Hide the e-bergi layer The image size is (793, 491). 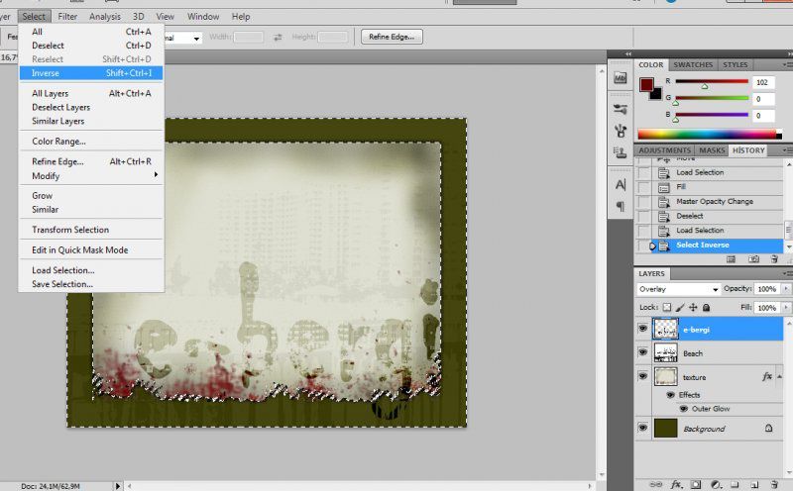pyautogui.click(x=643, y=330)
